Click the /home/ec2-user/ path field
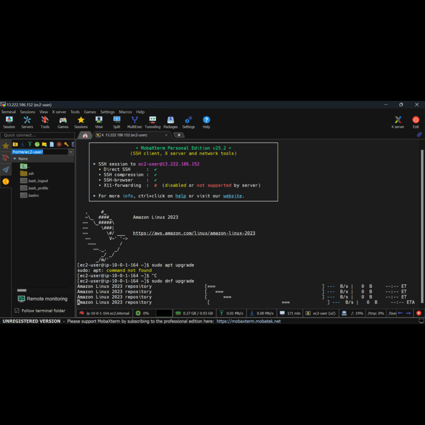 [x=40, y=152]
